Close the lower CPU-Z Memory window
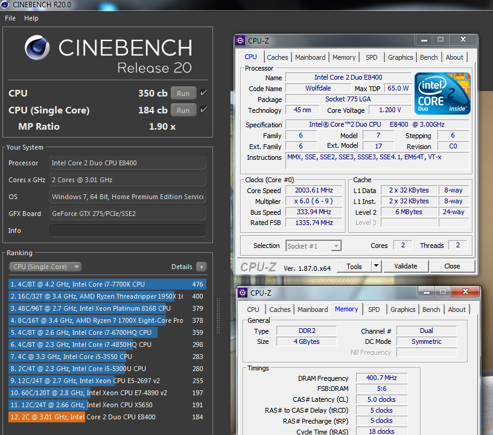This screenshot has height=435, width=493. (466, 291)
